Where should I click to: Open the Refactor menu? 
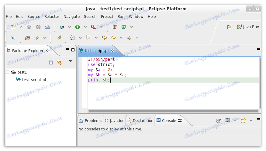[52, 17]
